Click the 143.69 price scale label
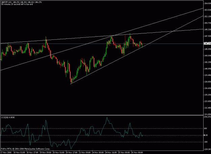 click(208, 56)
